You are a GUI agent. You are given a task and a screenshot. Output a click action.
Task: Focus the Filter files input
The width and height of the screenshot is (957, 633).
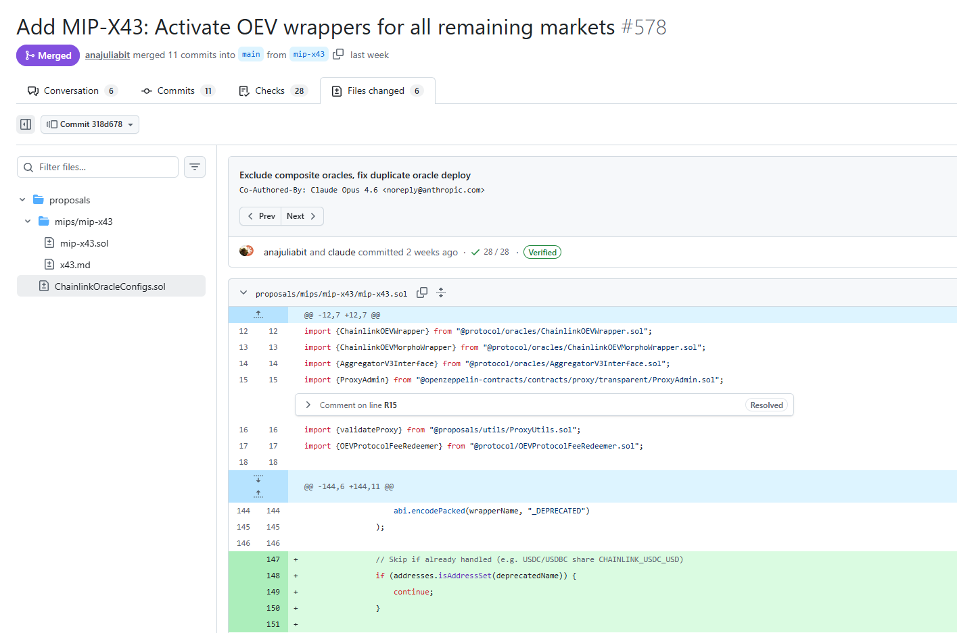pos(97,167)
